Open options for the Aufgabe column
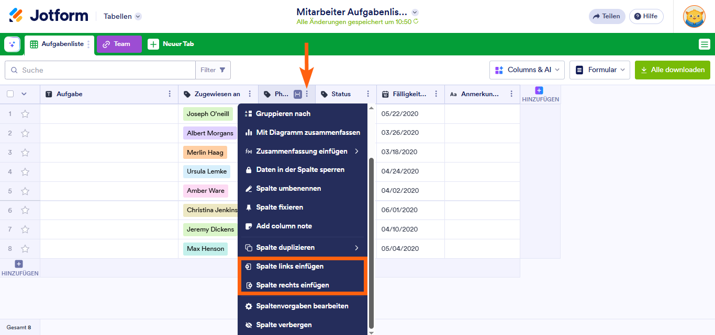Image resolution: width=715 pixels, height=335 pixels. point(170,94)
